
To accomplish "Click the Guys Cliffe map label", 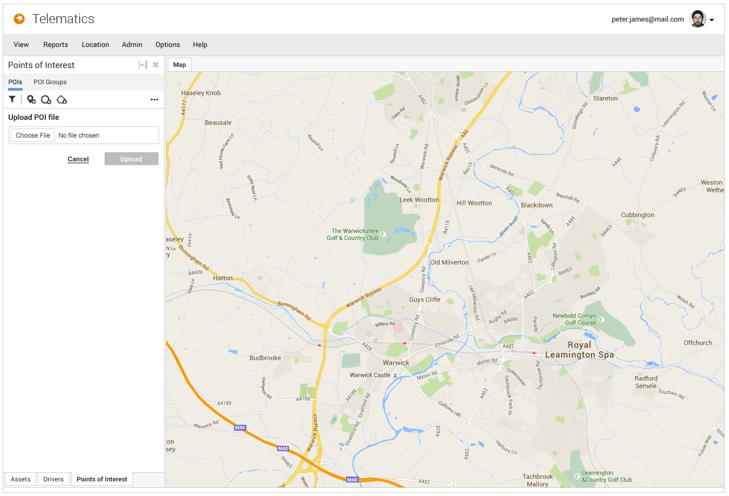I will 425,300.
